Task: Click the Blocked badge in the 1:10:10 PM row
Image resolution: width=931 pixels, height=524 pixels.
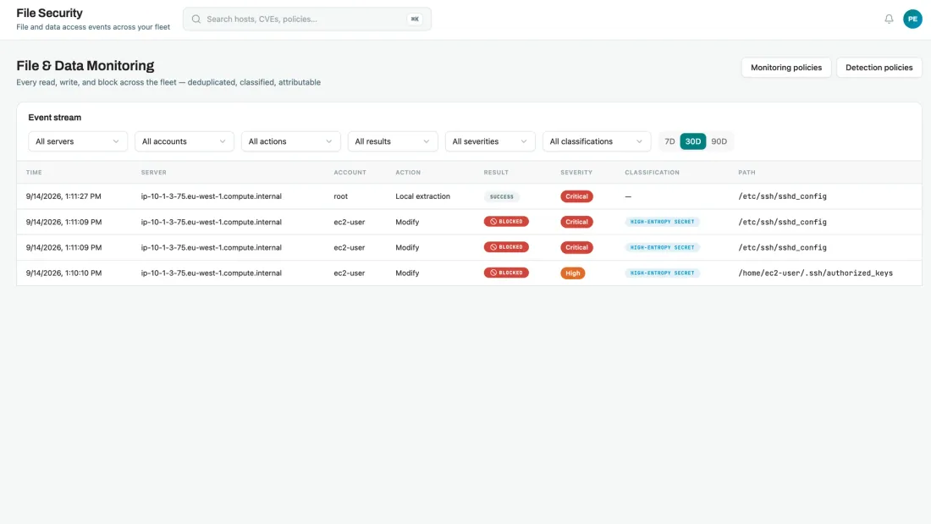Action: 506,273
